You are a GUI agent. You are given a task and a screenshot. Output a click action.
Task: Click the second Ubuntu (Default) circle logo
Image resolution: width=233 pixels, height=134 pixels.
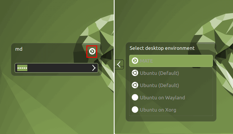point(135,85)
